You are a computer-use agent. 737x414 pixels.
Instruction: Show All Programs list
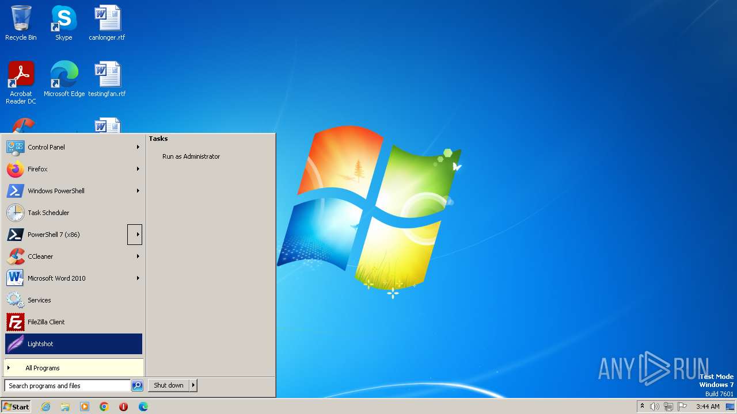point(74,368)
